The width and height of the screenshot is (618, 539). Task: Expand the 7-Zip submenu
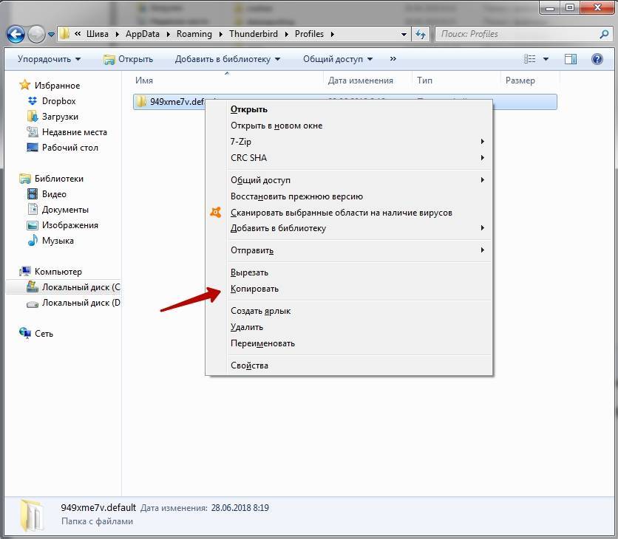[482, 142]
